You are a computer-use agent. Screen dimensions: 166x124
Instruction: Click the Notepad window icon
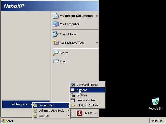click(x=73, y=90)
